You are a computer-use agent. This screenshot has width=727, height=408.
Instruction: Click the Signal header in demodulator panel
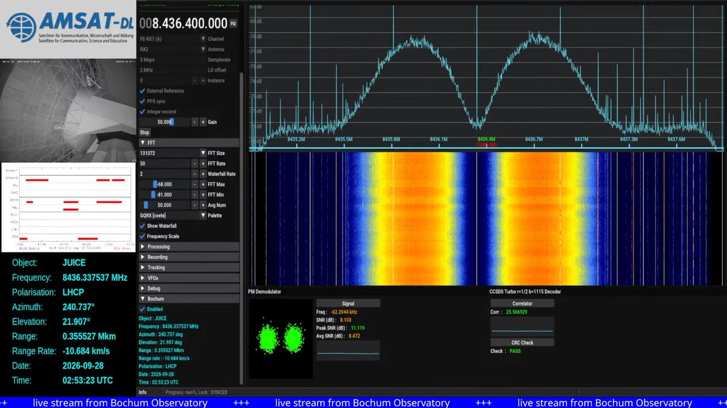pos(348,303)
